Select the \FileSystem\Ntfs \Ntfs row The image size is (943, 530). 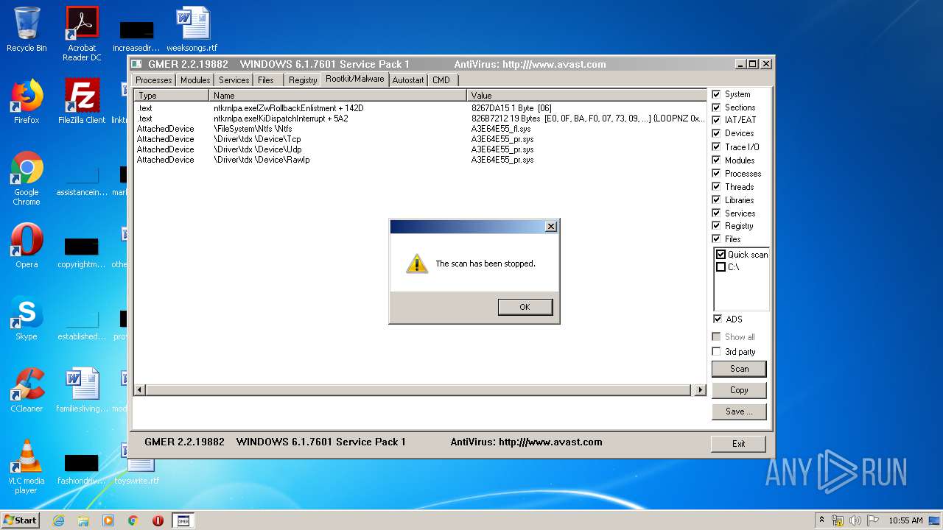(420, 129)
